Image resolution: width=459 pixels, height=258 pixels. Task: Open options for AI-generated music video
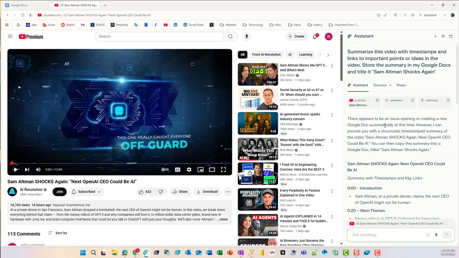coord(332,115)
